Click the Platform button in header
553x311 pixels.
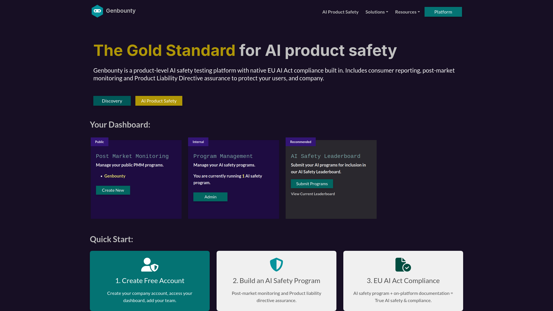[x=443, y=12]
